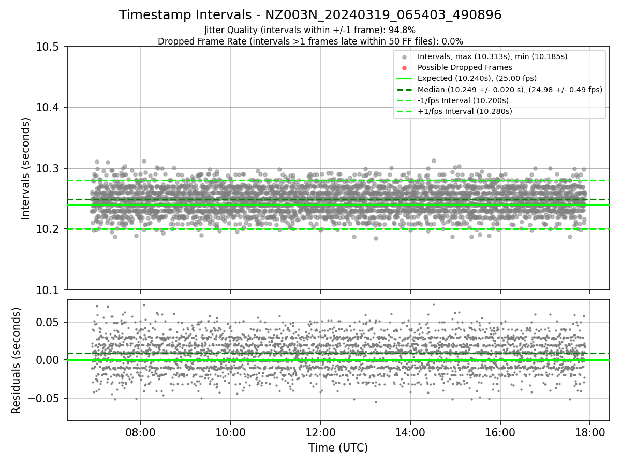Click the plot title 'Timestamp Intervals - NZ003N_20240319_065403_490896'
This screenshot has width=621, height=466.
coord(310,15)
